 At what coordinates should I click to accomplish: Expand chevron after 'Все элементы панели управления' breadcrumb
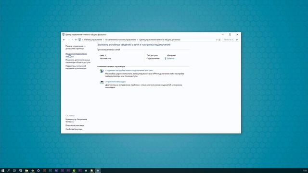pos(138,40)
